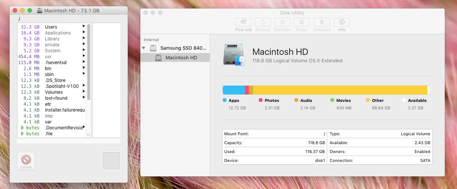Open the Info toolbar icon
The height and width of the screenshot is (189, 457).
[x=342, y=22]
